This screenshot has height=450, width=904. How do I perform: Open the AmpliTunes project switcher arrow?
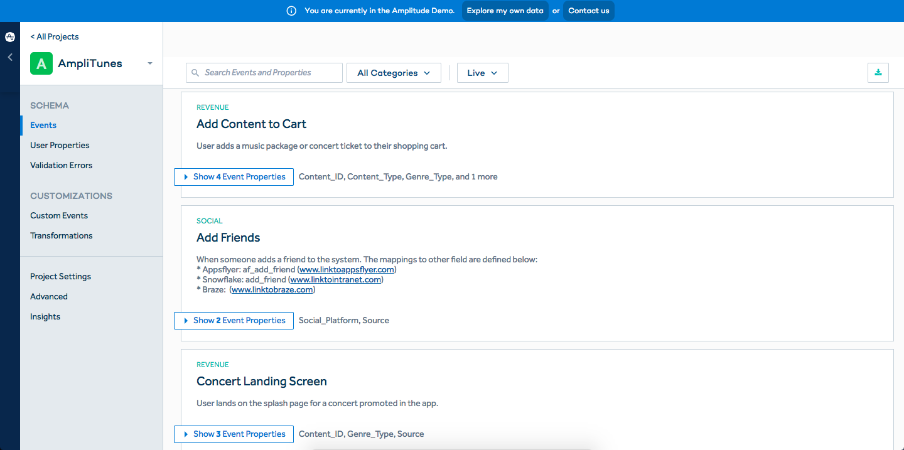(x=150, y=63)
